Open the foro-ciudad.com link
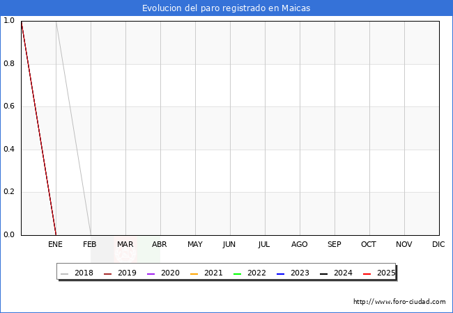The image size is (453, 313). tap(399, 302)
